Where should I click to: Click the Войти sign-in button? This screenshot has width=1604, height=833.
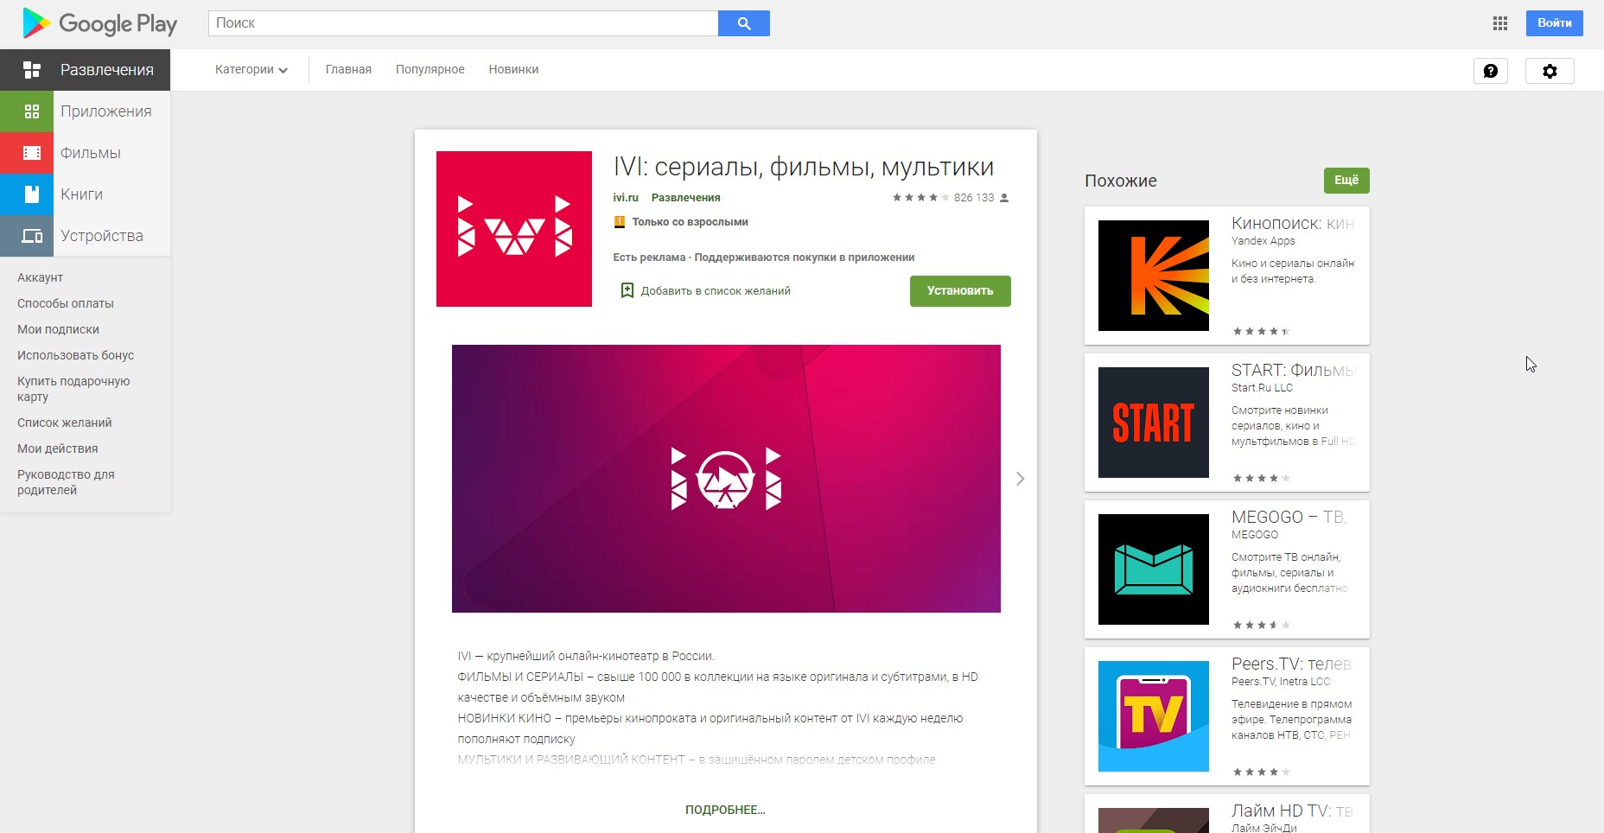tap(1554, 23)
